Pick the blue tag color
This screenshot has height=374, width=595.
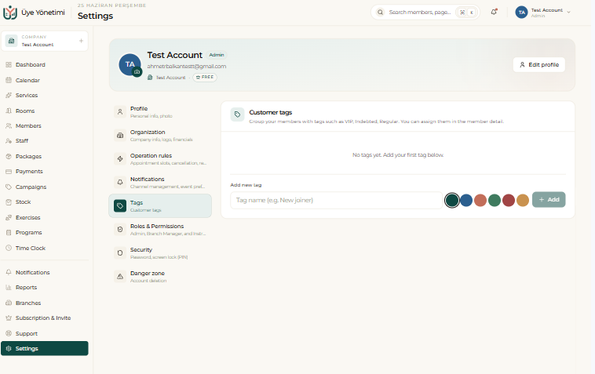[x=466, y=200]
